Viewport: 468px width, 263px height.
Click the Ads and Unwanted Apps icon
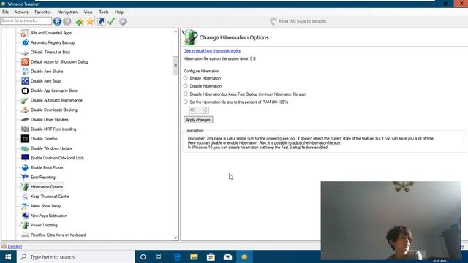point(25,33)
